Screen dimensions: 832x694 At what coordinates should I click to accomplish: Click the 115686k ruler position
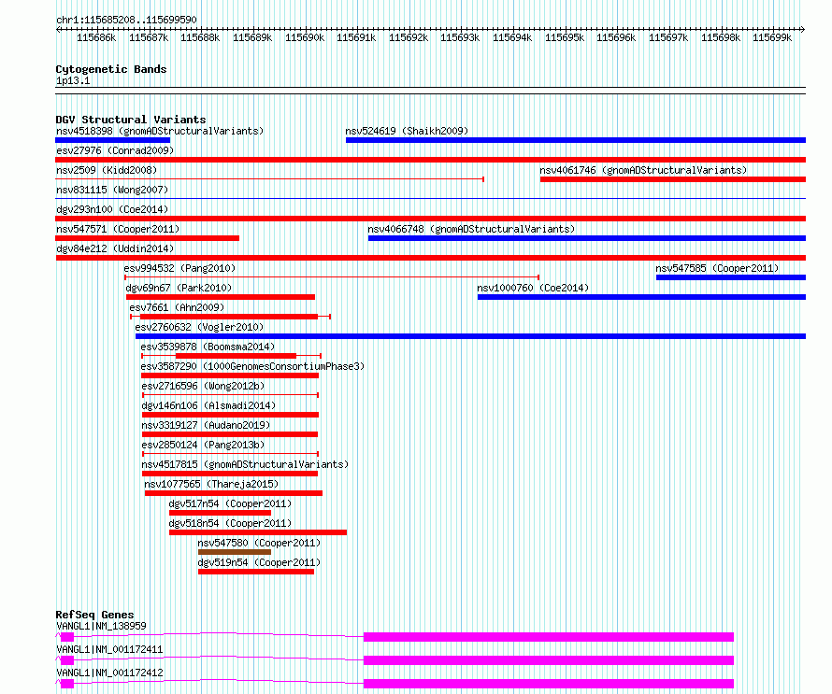[x=96, y=37]
